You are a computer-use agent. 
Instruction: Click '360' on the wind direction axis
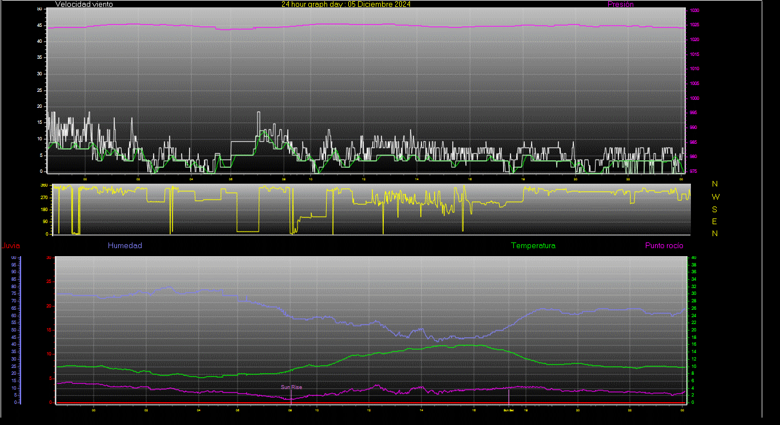[x=43, y=185]
